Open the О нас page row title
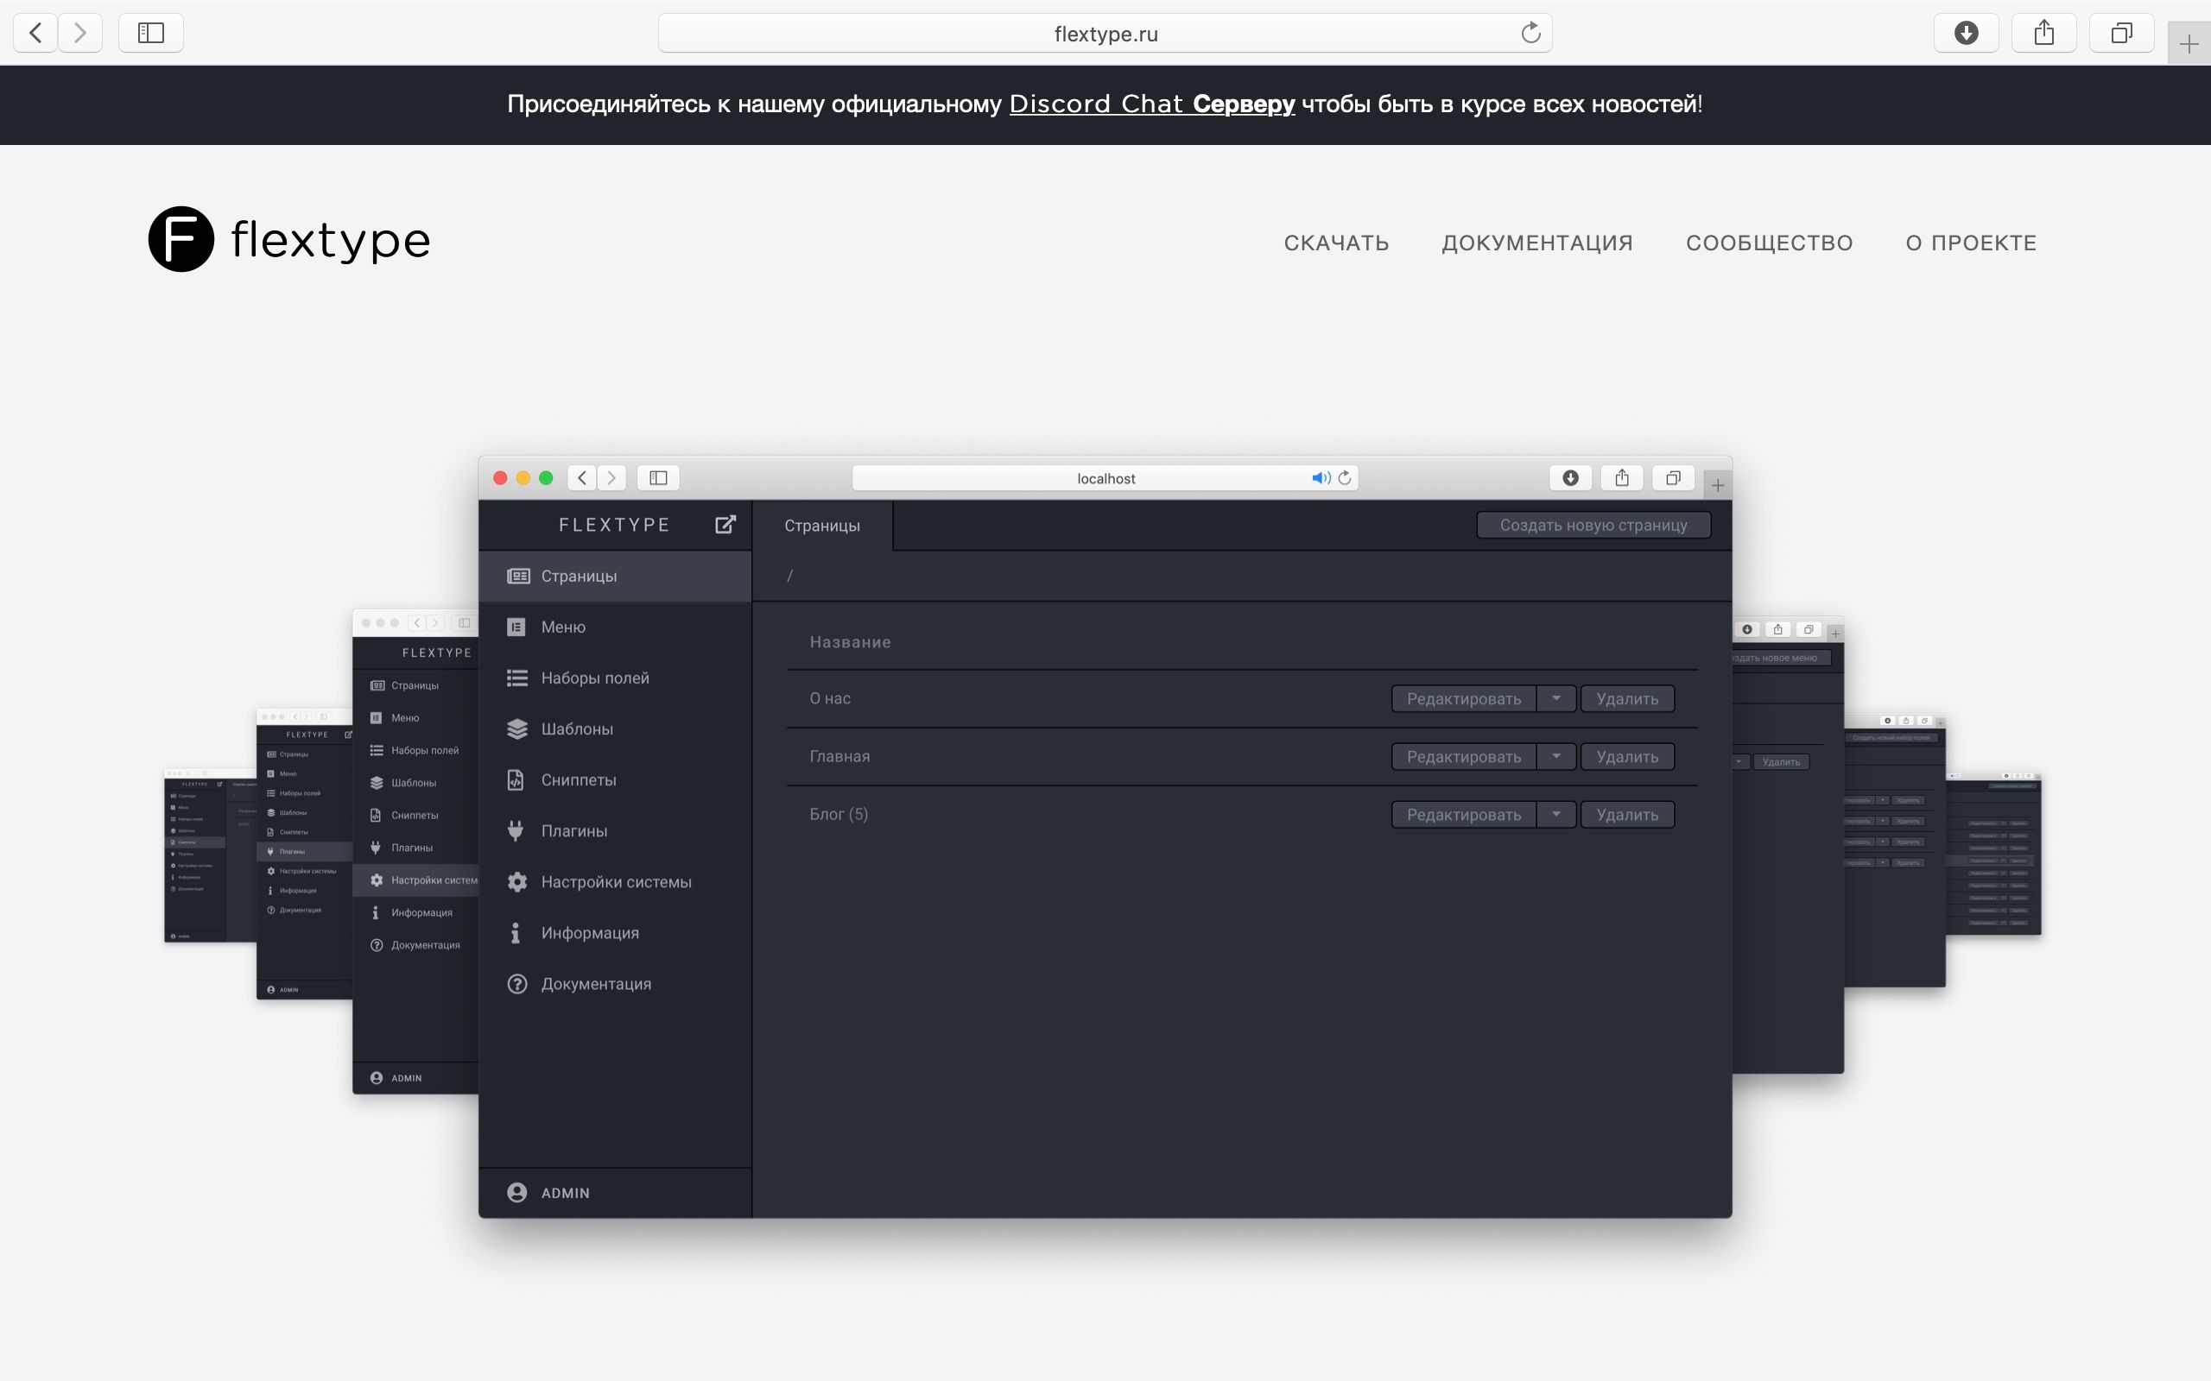This screenshot has height=1381, width=2211. tap(830, 699)
